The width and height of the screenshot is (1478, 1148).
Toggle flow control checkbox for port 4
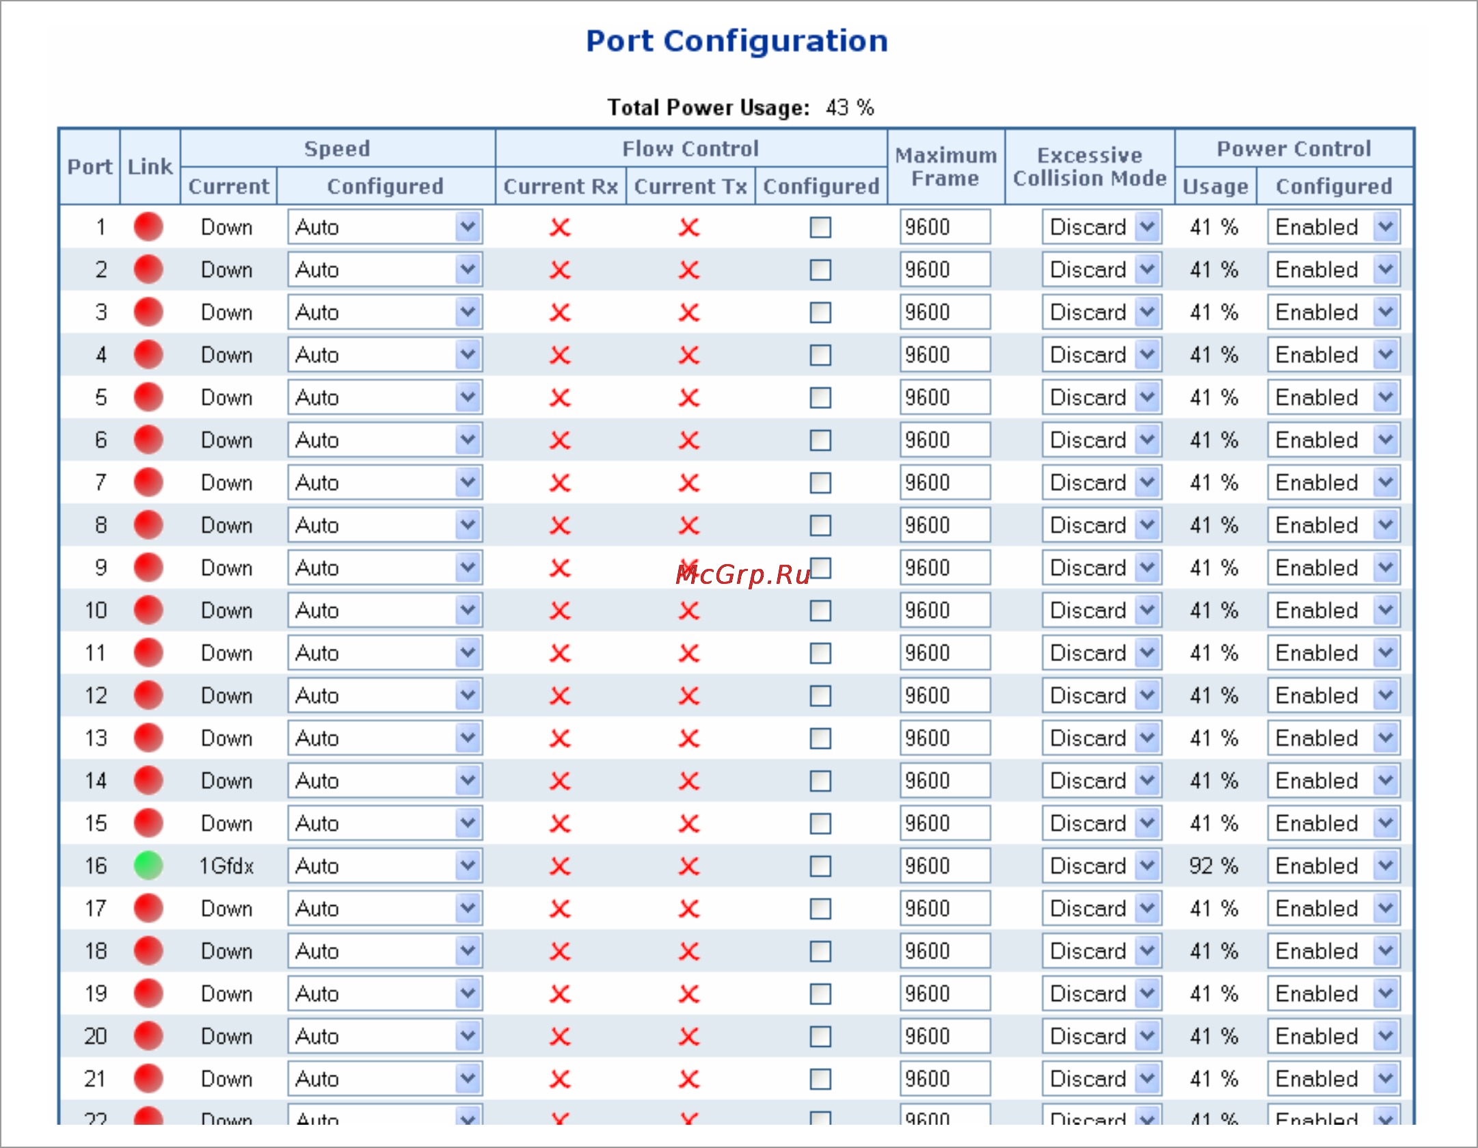820,355
